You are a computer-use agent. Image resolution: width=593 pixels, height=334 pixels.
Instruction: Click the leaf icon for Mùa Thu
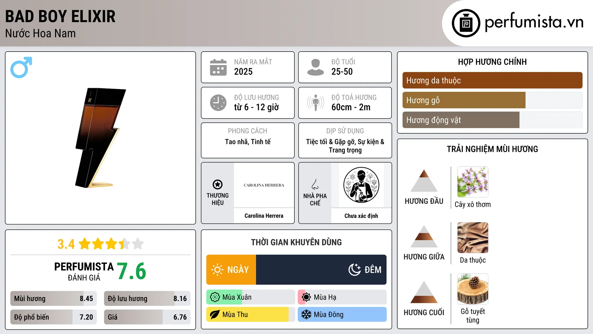[215, 315]
